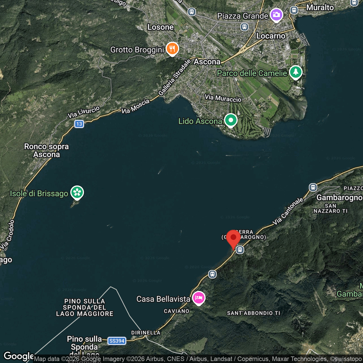Image resolution: width=363 pixels, height=363 pixels.
Task: Select the Muralto label
Action: (320, 7)
